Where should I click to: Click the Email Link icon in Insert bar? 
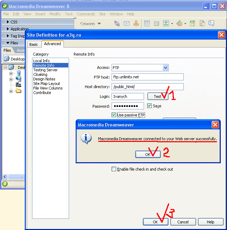point(127,23)
